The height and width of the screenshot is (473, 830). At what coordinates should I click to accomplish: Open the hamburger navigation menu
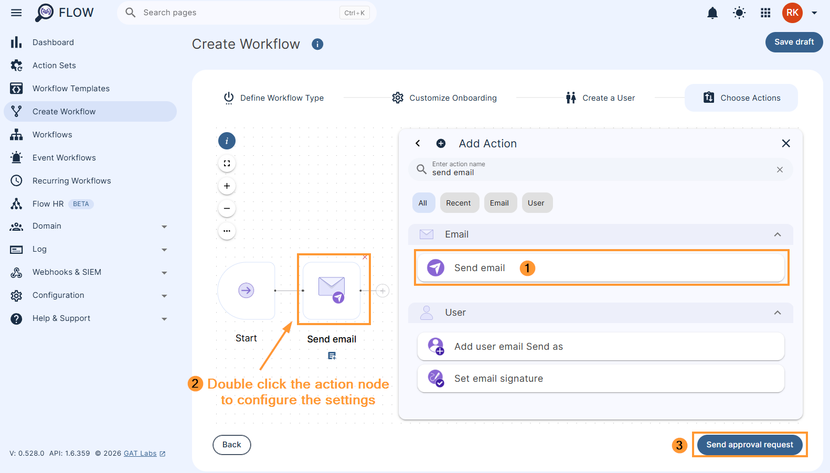(x=16, y=13)
